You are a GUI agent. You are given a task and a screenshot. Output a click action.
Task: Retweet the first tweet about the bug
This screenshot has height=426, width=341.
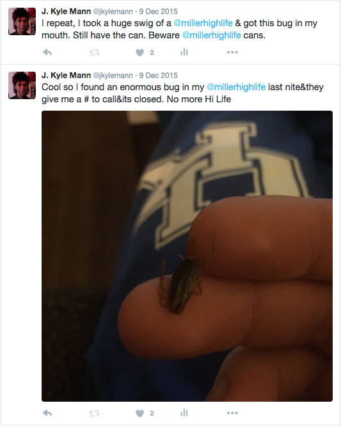(94, 52)
